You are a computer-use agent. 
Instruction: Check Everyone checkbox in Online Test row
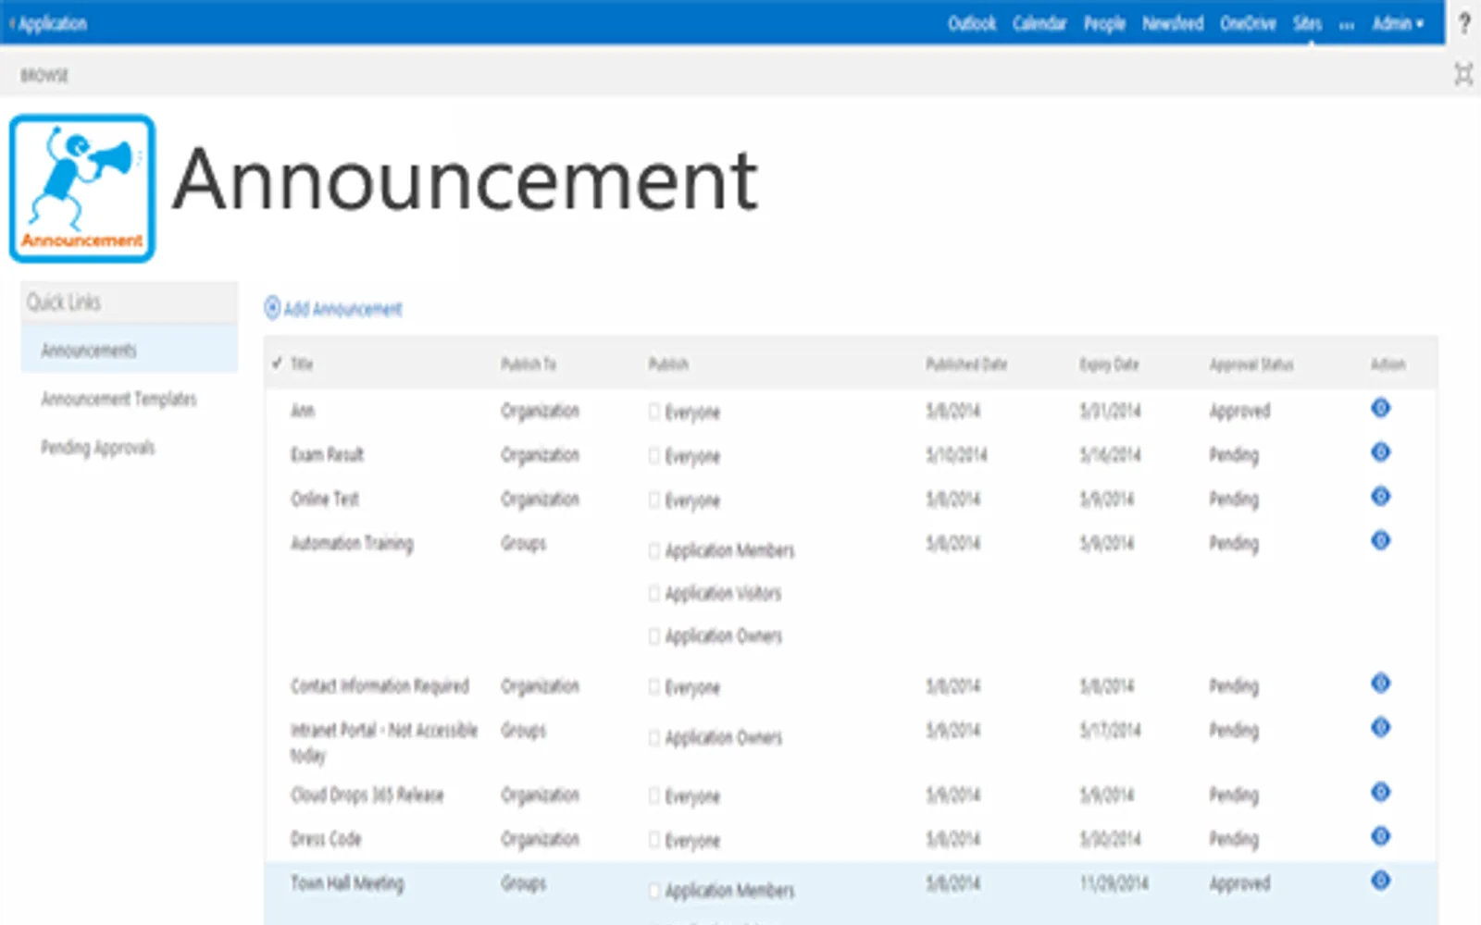pos(654,500)
